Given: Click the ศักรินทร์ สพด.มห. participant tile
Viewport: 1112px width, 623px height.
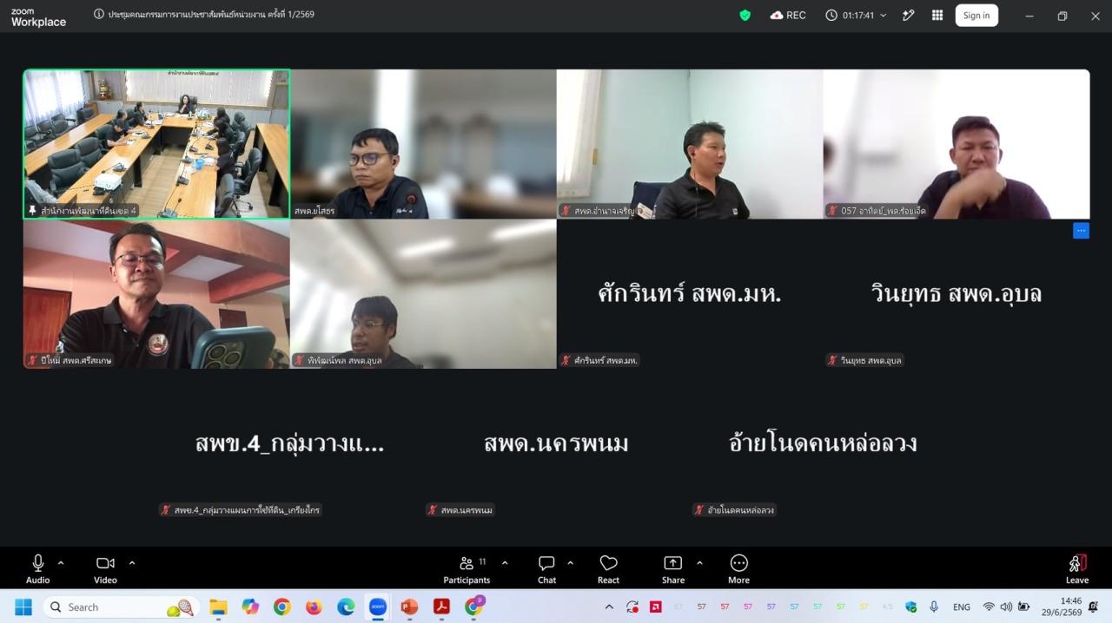Looking at the screenshot, I should pos(690,294).
